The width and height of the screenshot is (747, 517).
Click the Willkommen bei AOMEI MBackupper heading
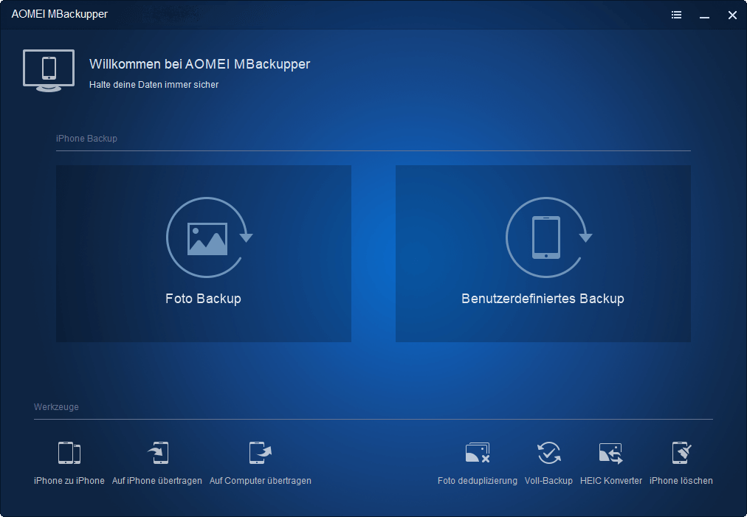(x=199, y=64)
